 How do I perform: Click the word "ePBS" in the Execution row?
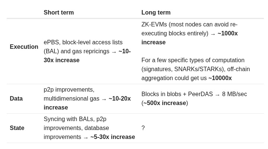pos(51,42)
